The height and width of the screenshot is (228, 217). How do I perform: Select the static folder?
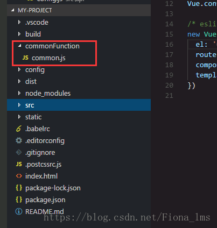[x=33, y=117]
